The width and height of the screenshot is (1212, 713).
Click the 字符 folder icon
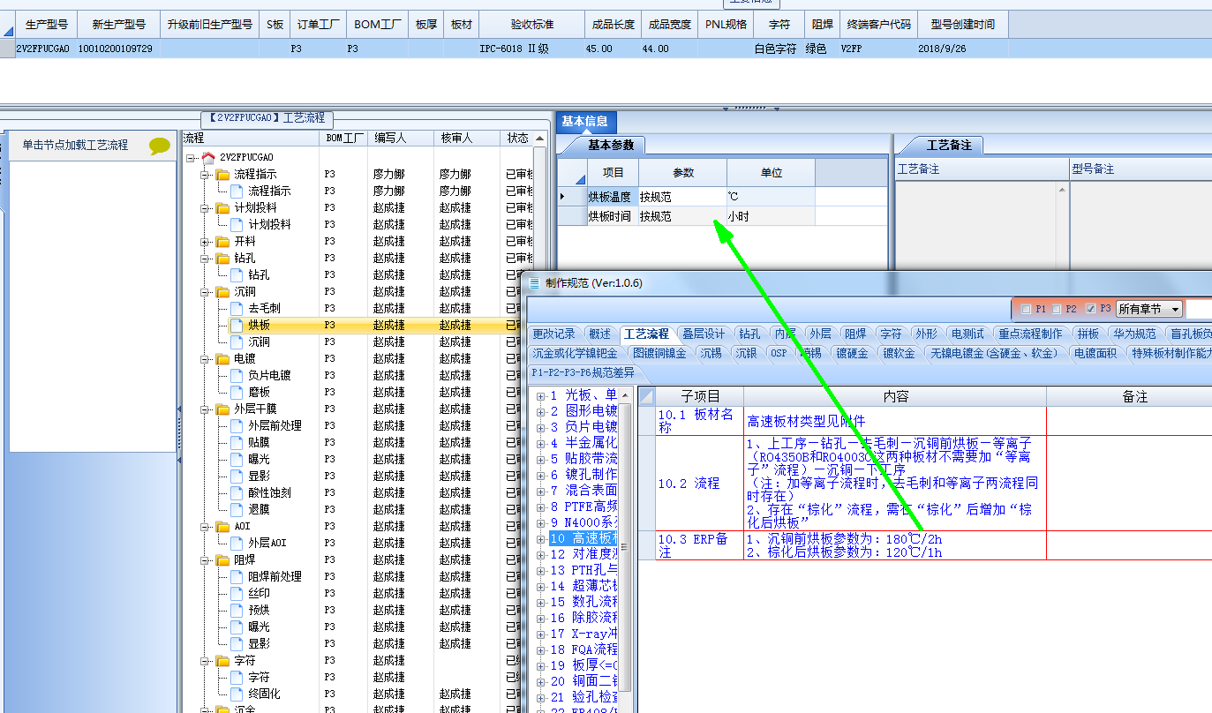coord(222,660)
